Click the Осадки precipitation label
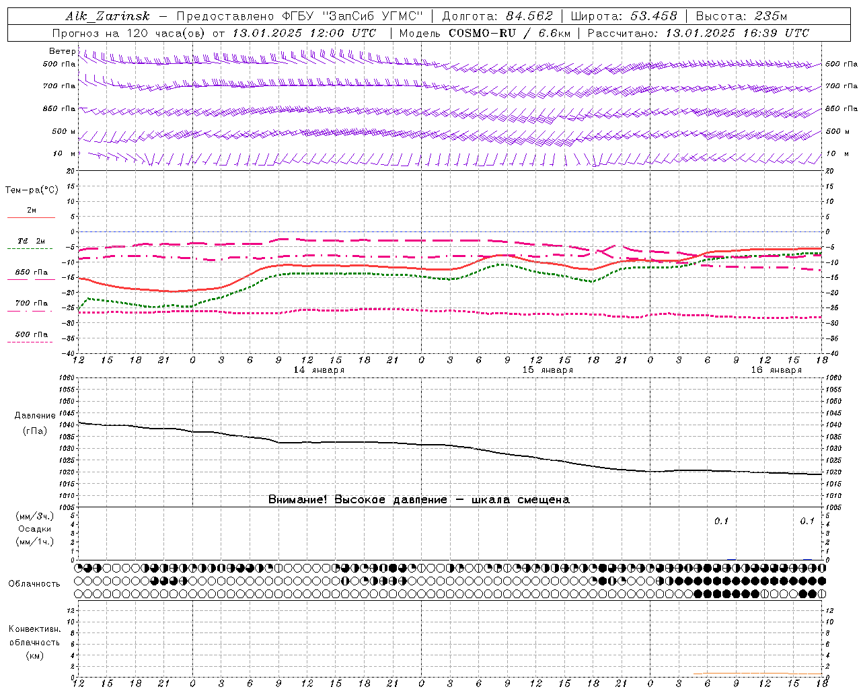 coord(35,529)
